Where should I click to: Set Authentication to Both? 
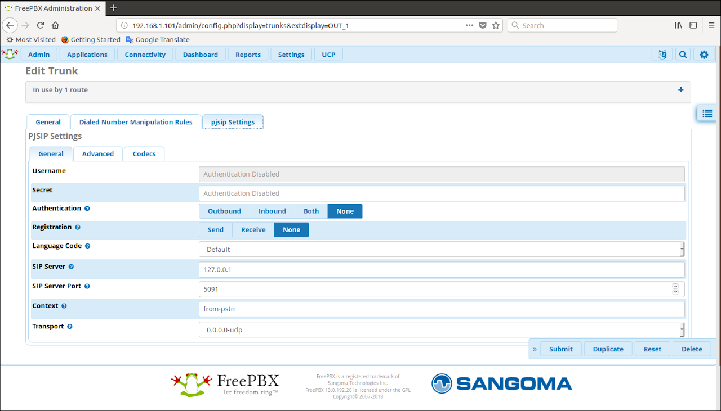[311, 211]
